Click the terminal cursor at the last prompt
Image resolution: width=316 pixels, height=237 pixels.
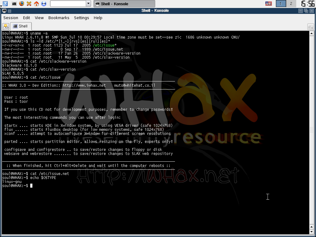31,185
